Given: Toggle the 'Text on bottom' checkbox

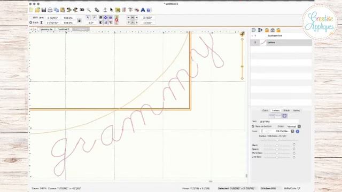Looking at the screenshot, I should click(x=253, y=126).
